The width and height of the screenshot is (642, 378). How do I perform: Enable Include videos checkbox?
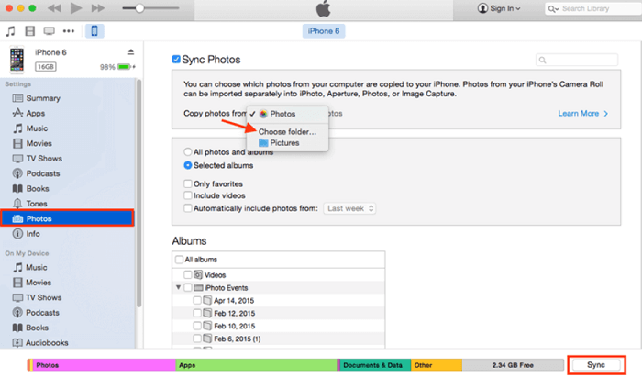pyautogui.click(x=187, y=195)
